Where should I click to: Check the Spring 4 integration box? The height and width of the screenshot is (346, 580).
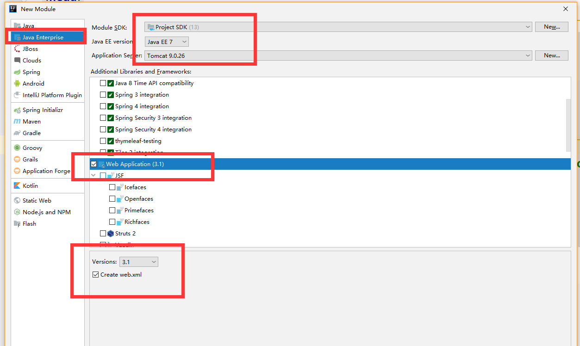[x=103, y=106]
